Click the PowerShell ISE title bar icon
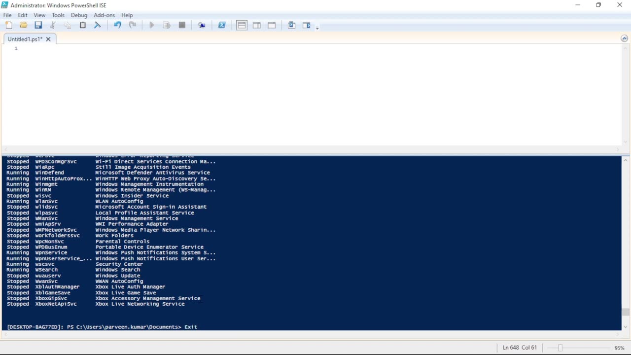631x355 pixels. pos(5,5)
